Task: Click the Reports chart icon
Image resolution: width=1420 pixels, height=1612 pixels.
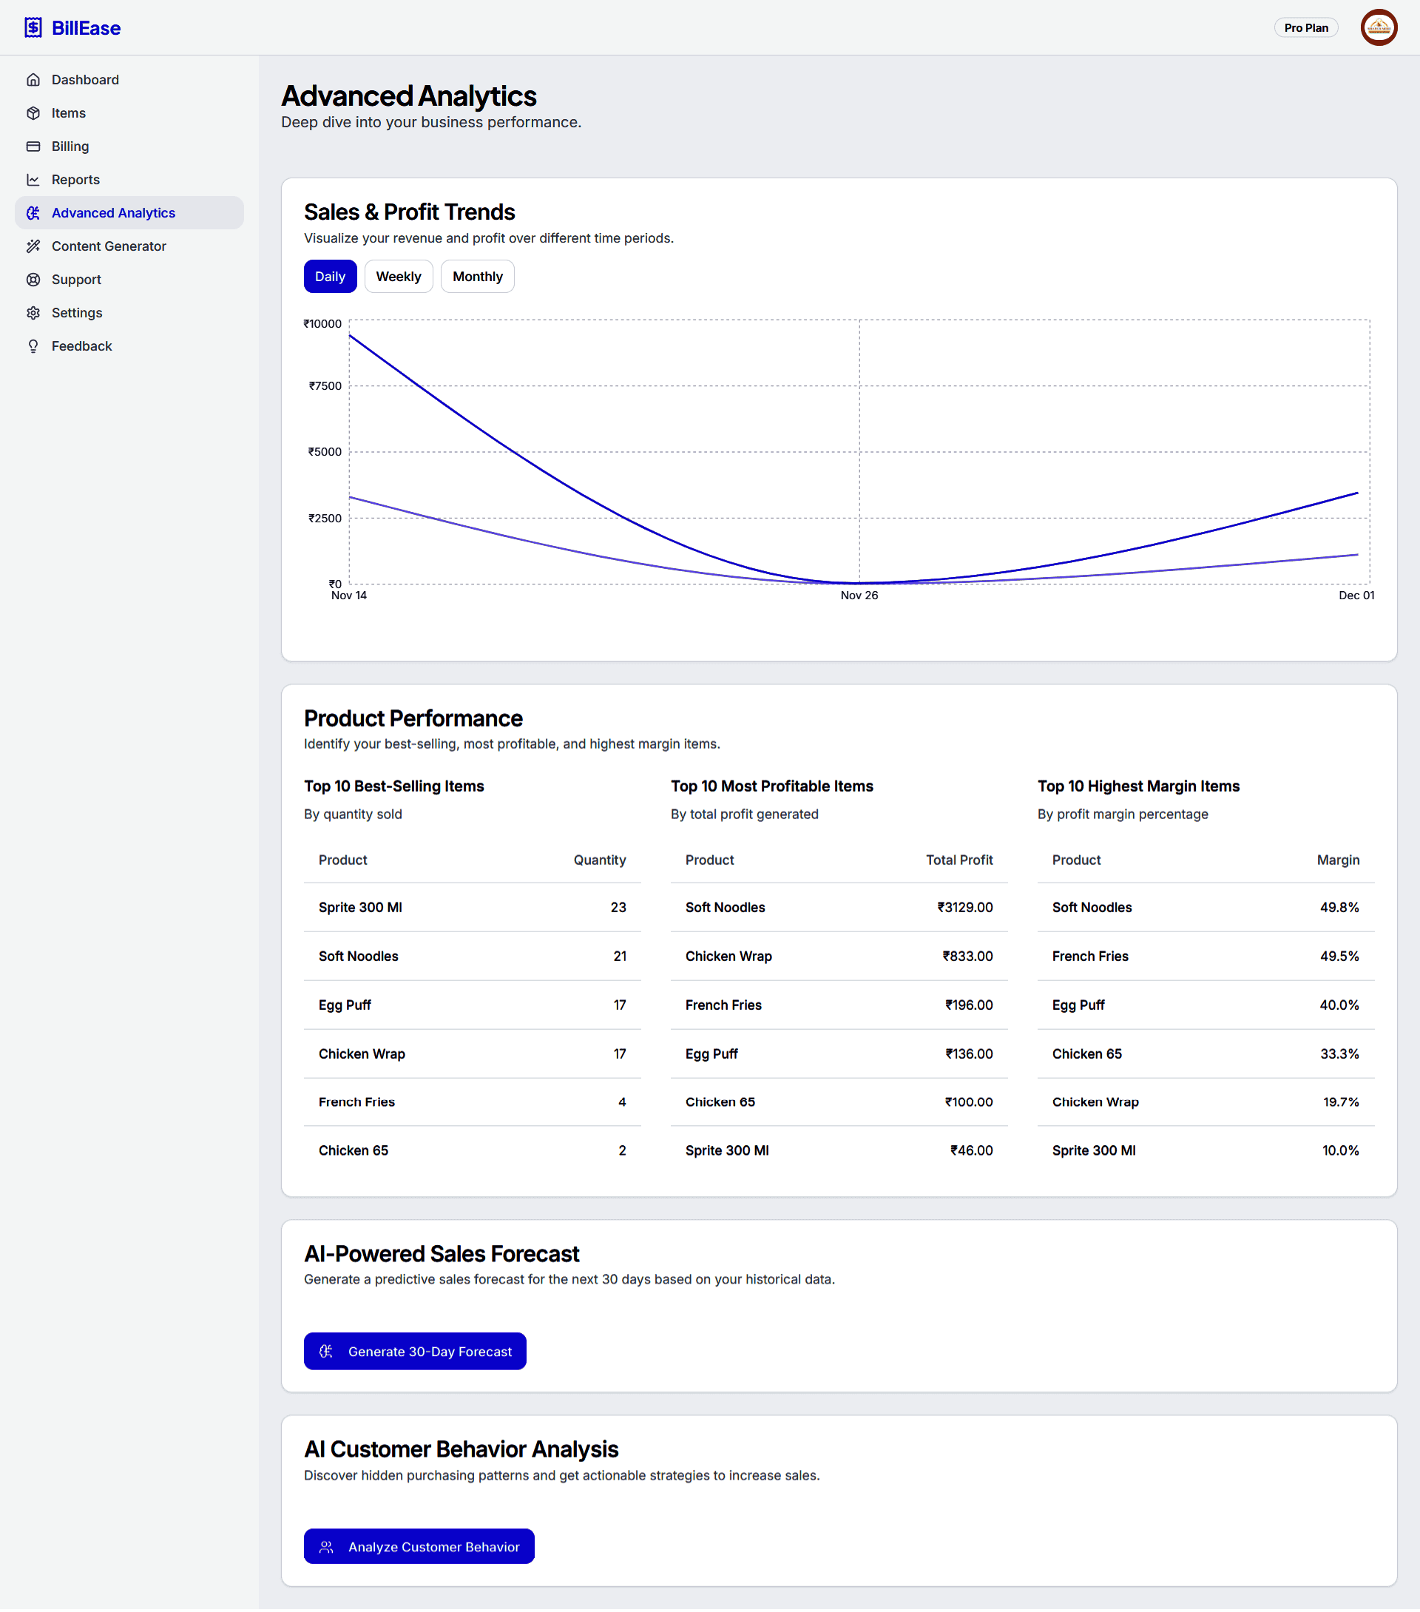Action: (33, 180)
